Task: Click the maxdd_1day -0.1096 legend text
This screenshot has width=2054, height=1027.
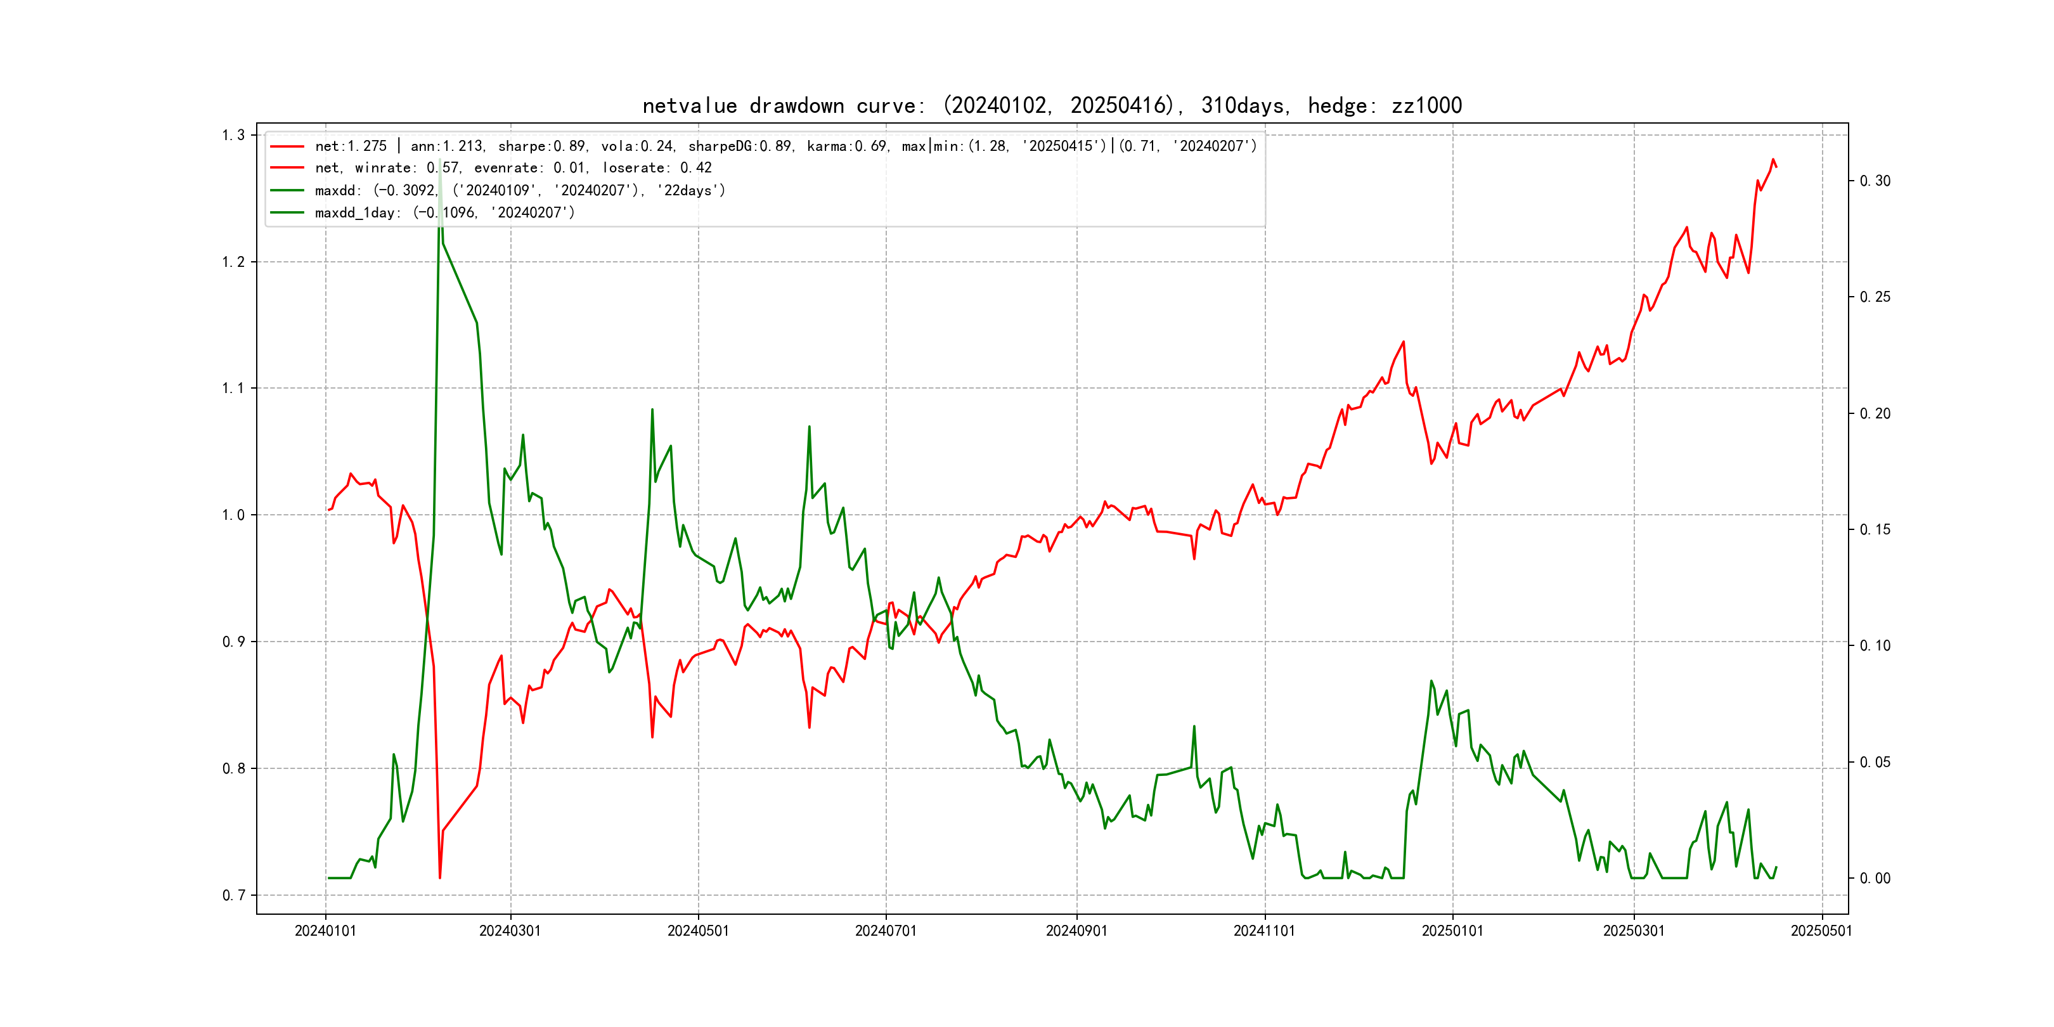Action: 444,213
